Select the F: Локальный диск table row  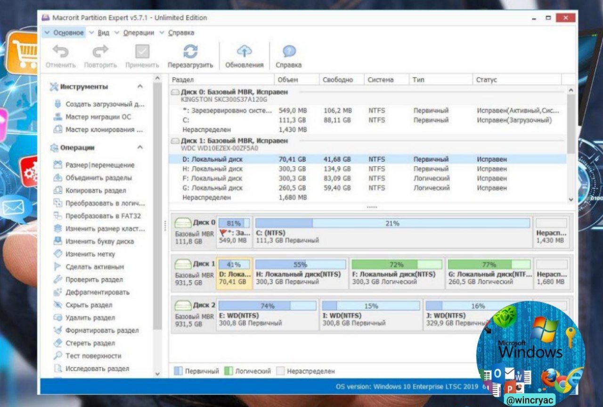(x=367, y=178)
